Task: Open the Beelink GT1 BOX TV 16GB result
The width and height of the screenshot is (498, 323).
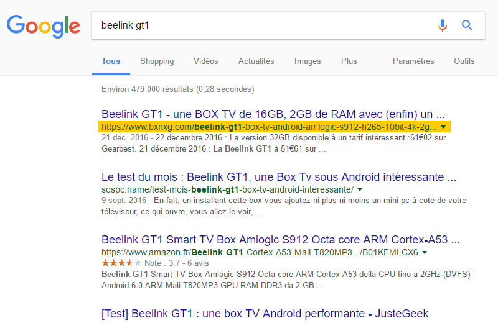Action: [x=273, y=114]
